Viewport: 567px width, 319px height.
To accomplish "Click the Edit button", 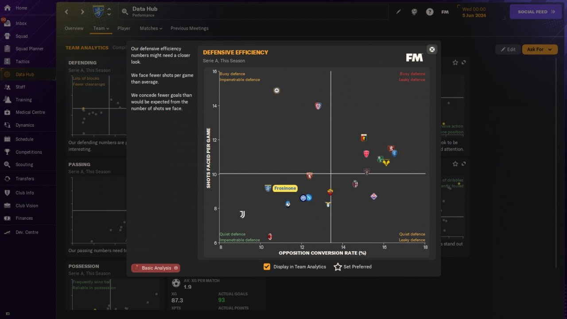I will tap(508, 50).
